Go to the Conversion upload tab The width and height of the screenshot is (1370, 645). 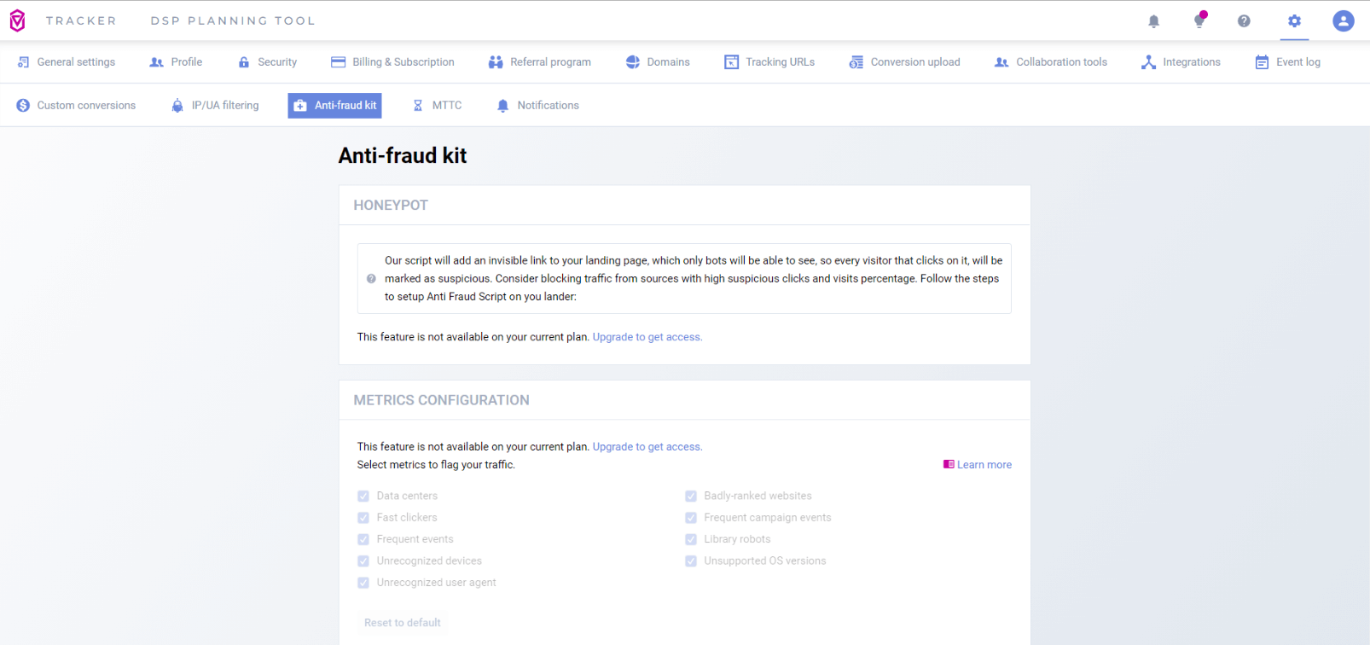[905, 62]
